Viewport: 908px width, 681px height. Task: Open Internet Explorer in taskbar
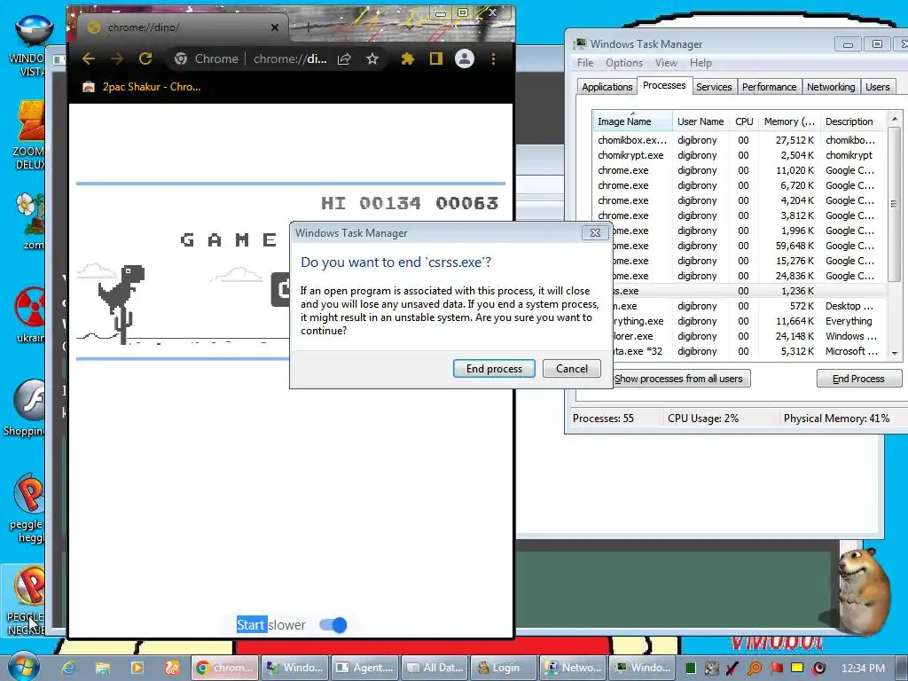coord(68,668)
